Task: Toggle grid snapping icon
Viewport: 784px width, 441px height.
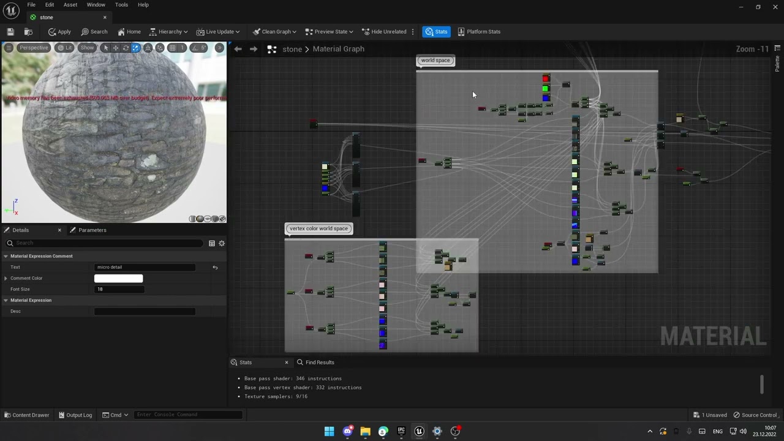Action: tap(173, 48)
